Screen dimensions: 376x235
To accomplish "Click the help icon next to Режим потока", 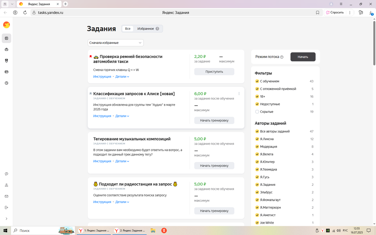I will [282, 57].
